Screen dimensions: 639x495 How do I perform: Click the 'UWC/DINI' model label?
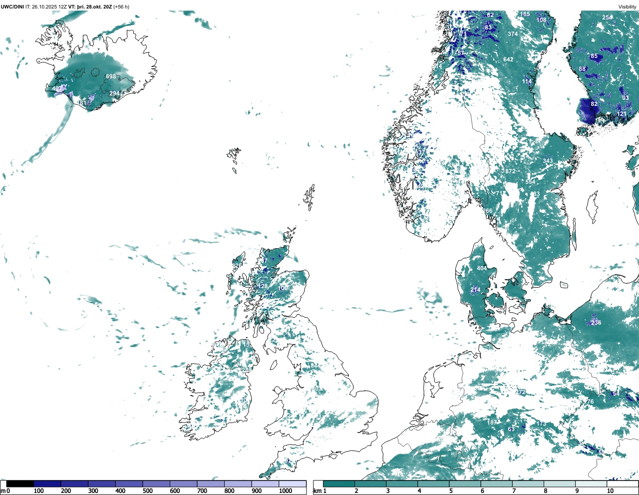12,6
